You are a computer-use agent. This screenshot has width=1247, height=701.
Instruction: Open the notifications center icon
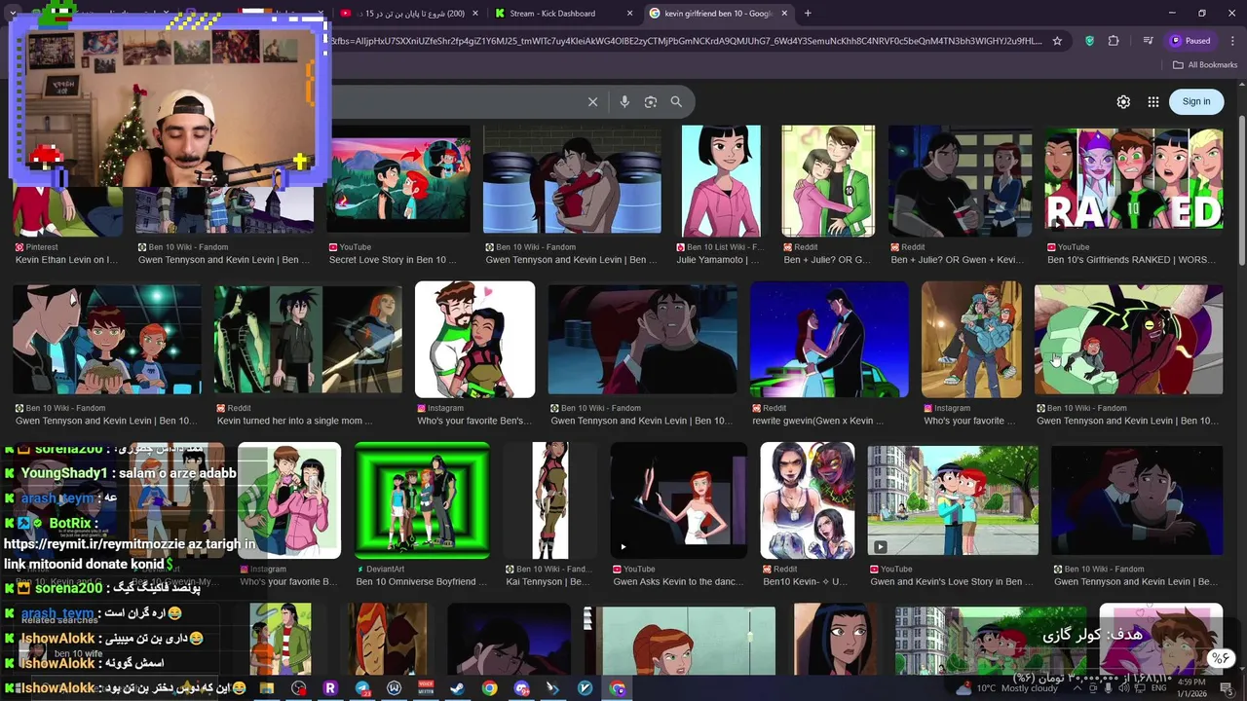[x=1226, y=688]
